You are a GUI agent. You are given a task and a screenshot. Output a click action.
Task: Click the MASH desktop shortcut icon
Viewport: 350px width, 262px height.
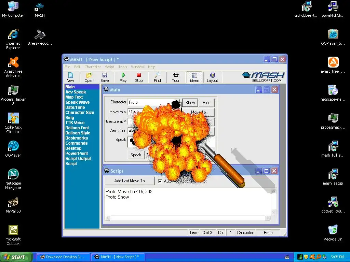[40, 9]
